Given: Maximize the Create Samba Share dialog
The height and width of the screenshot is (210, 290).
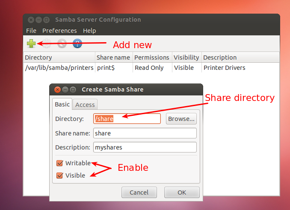Looking at the screenshot, I should click(73, 90).
